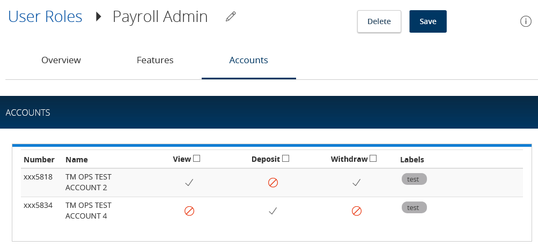
Task: Go back to User Roles link
Action: [x=45, y=17]
